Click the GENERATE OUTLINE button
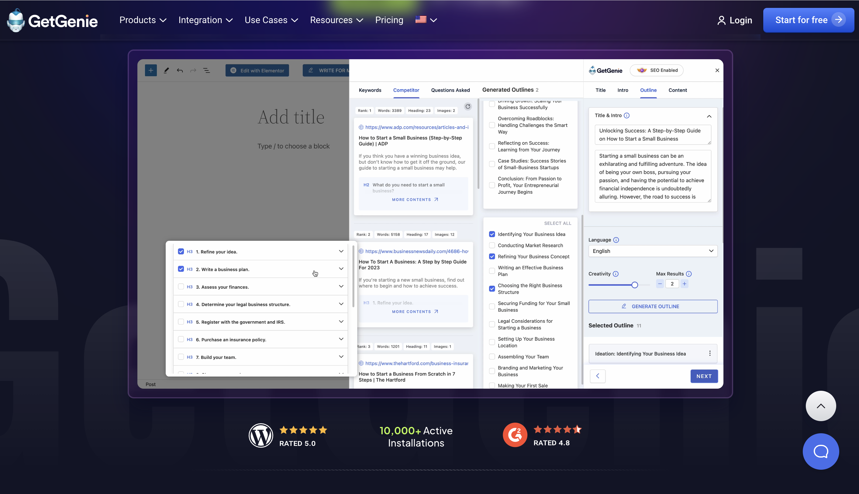This screenshot has height=494, width=859. point(653,306)
